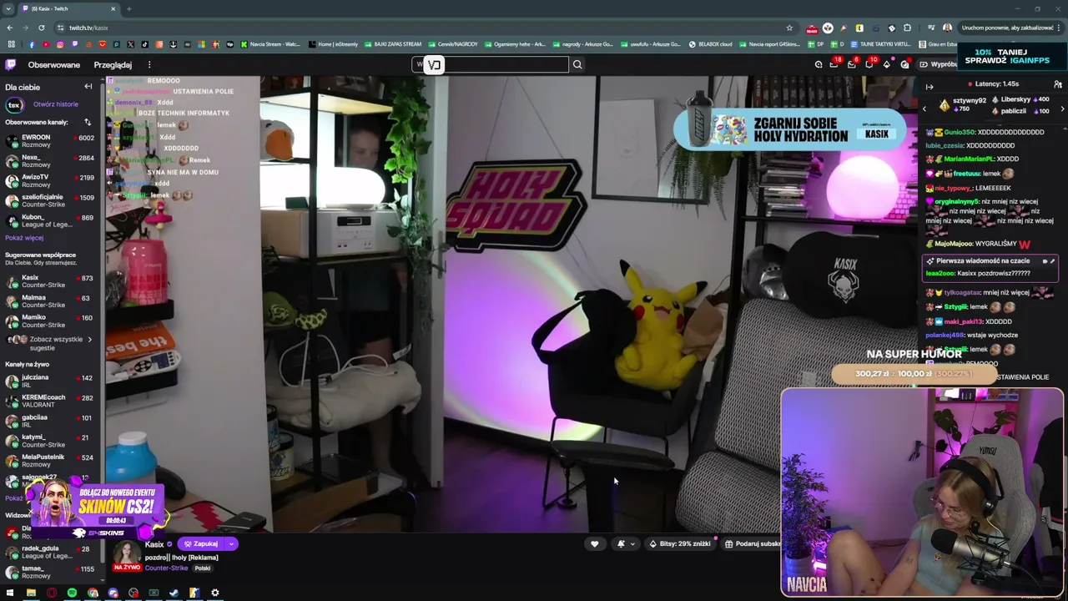The width and height of the screenshot is (1068, 601).
Task: Open the Obserwowane tab
Action: (x=54, y=64)
